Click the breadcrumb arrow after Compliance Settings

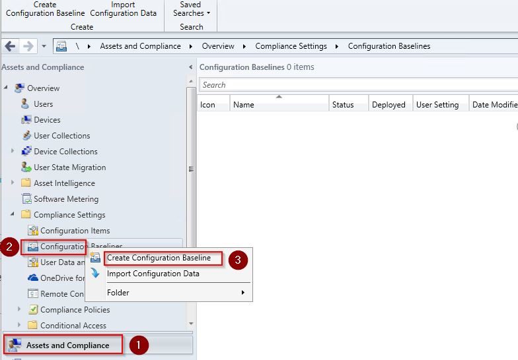[x=337, y=46]
